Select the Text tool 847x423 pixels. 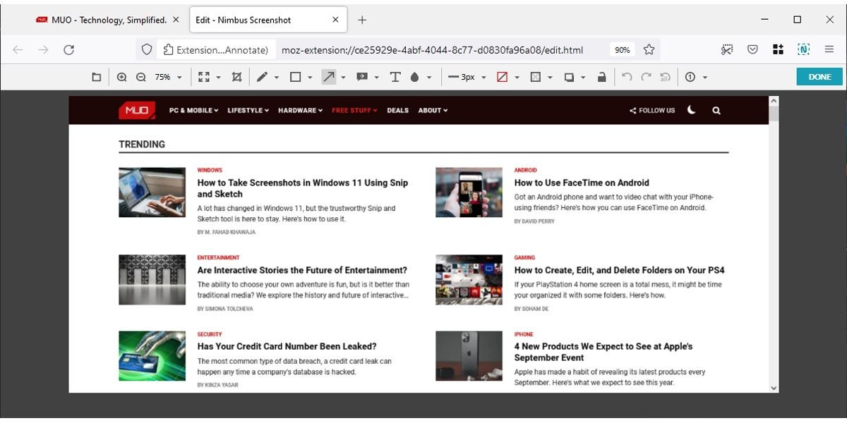pyautogui.click(x=395, y=77)
